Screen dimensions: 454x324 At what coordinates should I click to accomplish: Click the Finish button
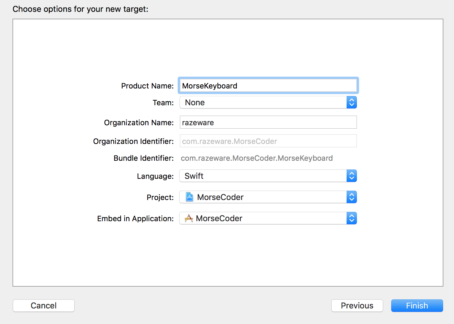tap(417, 306)
